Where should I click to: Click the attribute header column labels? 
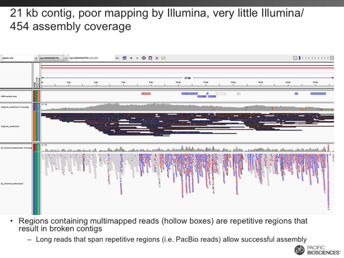[x=37, y=83]
